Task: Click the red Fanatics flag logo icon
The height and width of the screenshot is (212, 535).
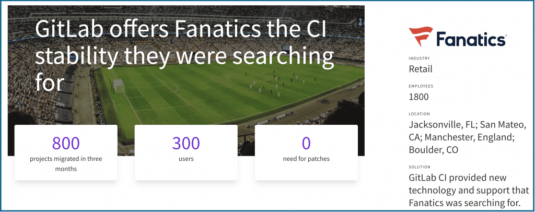Action: [421, 37]
